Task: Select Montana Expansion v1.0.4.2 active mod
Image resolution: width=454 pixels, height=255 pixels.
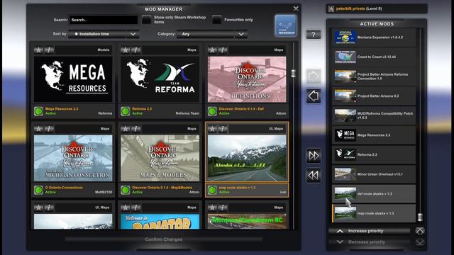Action: click(374, 38)
